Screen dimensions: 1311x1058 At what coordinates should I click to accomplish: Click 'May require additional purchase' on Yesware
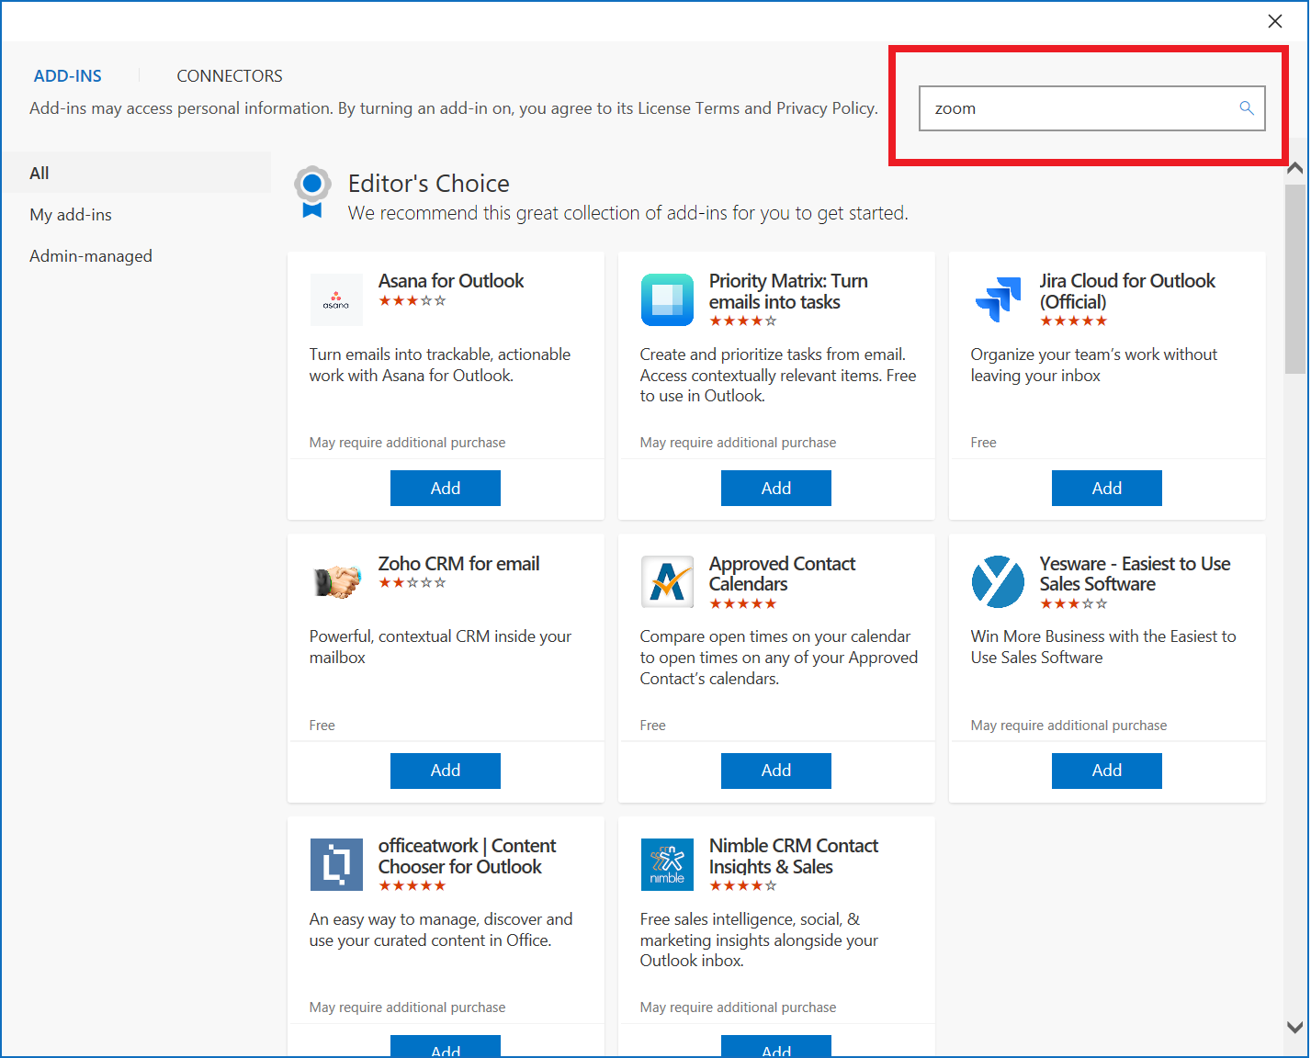click(1068, 726)
